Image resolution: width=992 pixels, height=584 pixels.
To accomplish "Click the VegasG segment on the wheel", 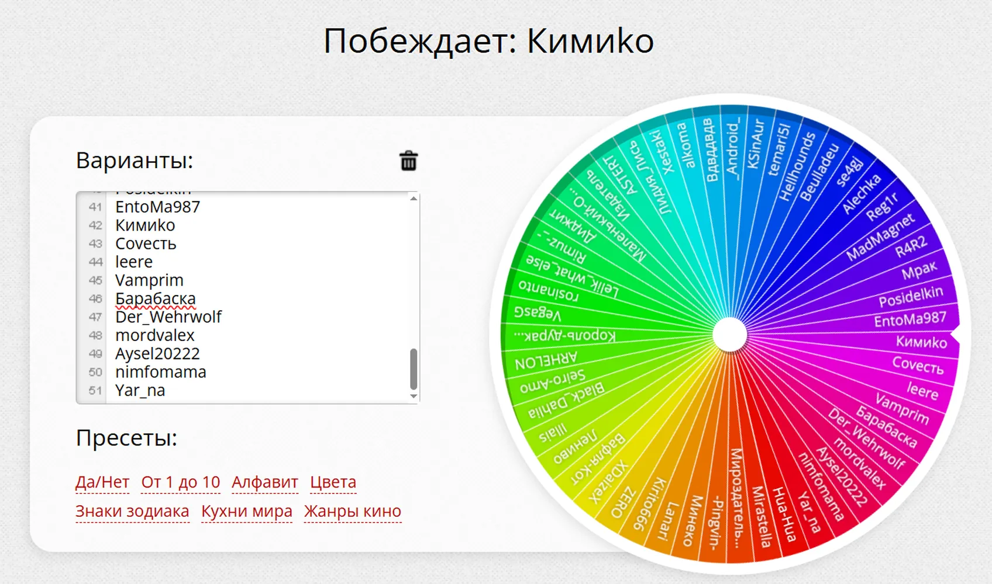I will click(x=537, y=314).
